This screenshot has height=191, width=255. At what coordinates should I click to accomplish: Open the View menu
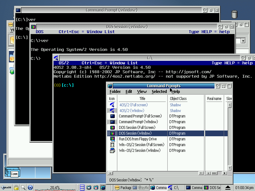(x=142, y=92)
